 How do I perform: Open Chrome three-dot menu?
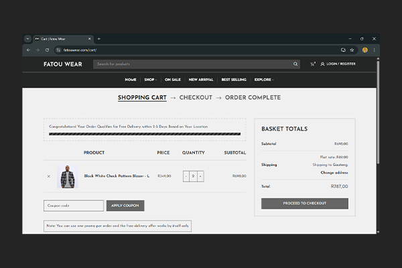tap(375, 50)
